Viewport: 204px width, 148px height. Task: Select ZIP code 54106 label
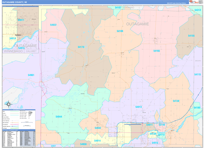click(x=120, y=31)
